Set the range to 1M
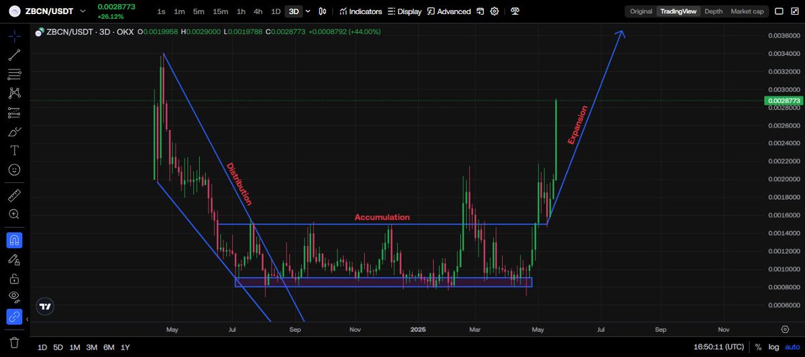Screen dimensions: 805x357 pyautogui.click(x=75, y=347)
